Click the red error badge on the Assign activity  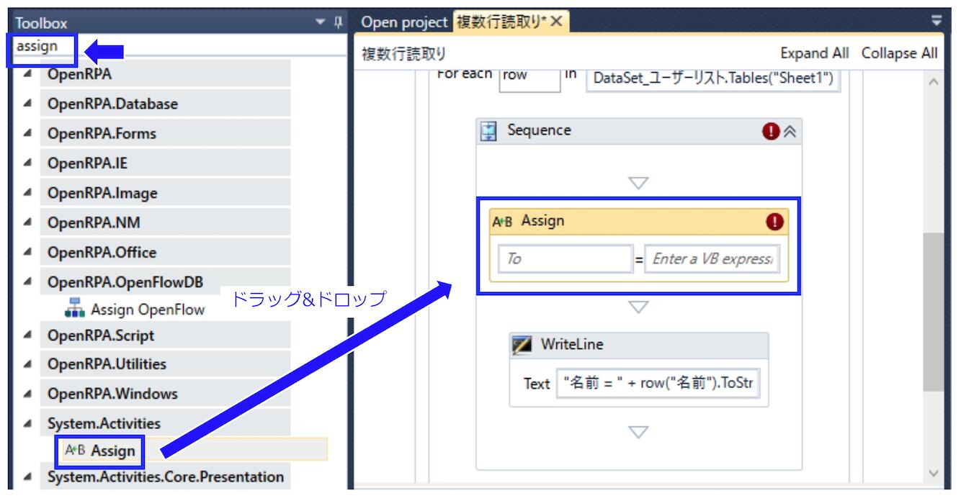773,221
